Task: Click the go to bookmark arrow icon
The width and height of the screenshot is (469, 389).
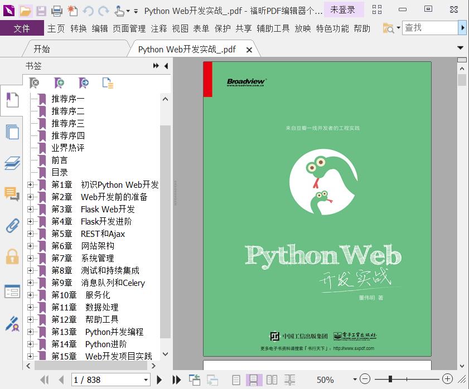Action: (x=84, y=83)
